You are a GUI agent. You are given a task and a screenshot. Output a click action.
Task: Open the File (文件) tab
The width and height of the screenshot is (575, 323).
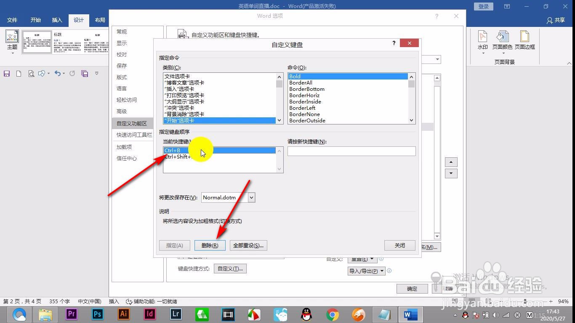[12, 20]
